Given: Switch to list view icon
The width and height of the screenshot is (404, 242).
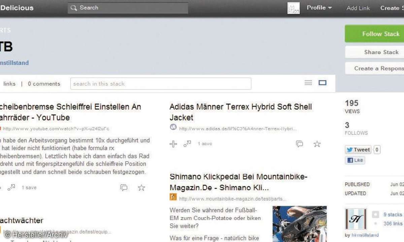Looking at the screenshot, I should point(308,83).
